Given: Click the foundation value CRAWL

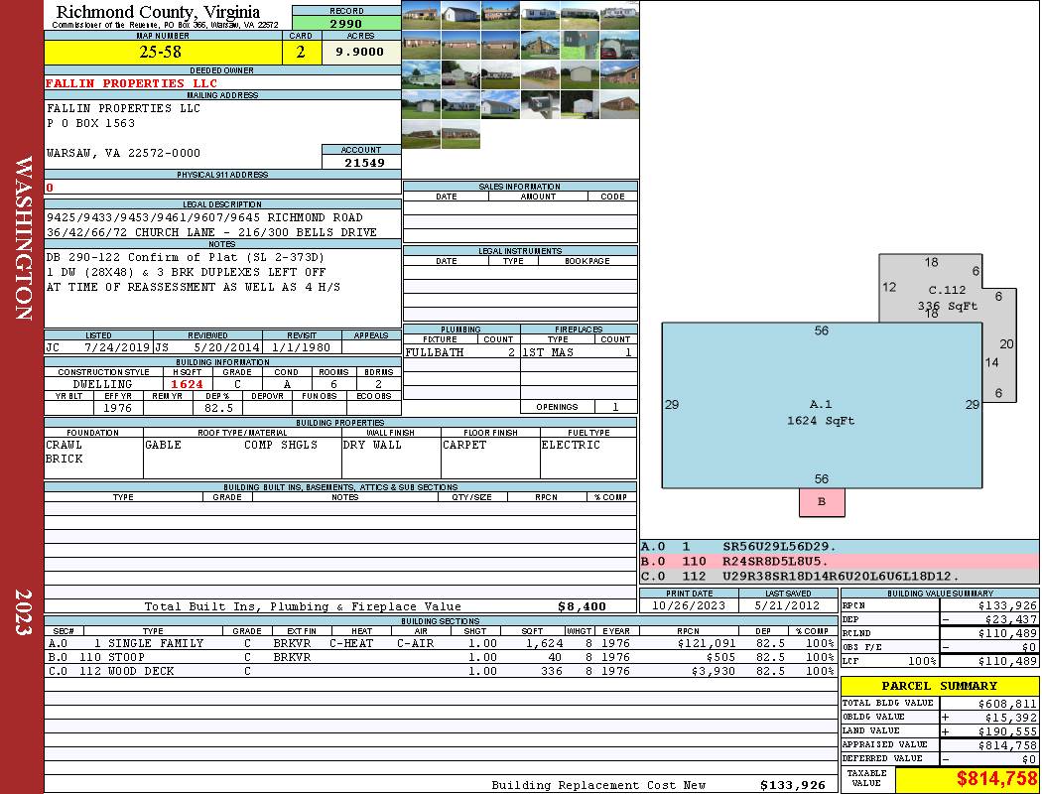Looking at the screenshot, I should tap(64, 445).
